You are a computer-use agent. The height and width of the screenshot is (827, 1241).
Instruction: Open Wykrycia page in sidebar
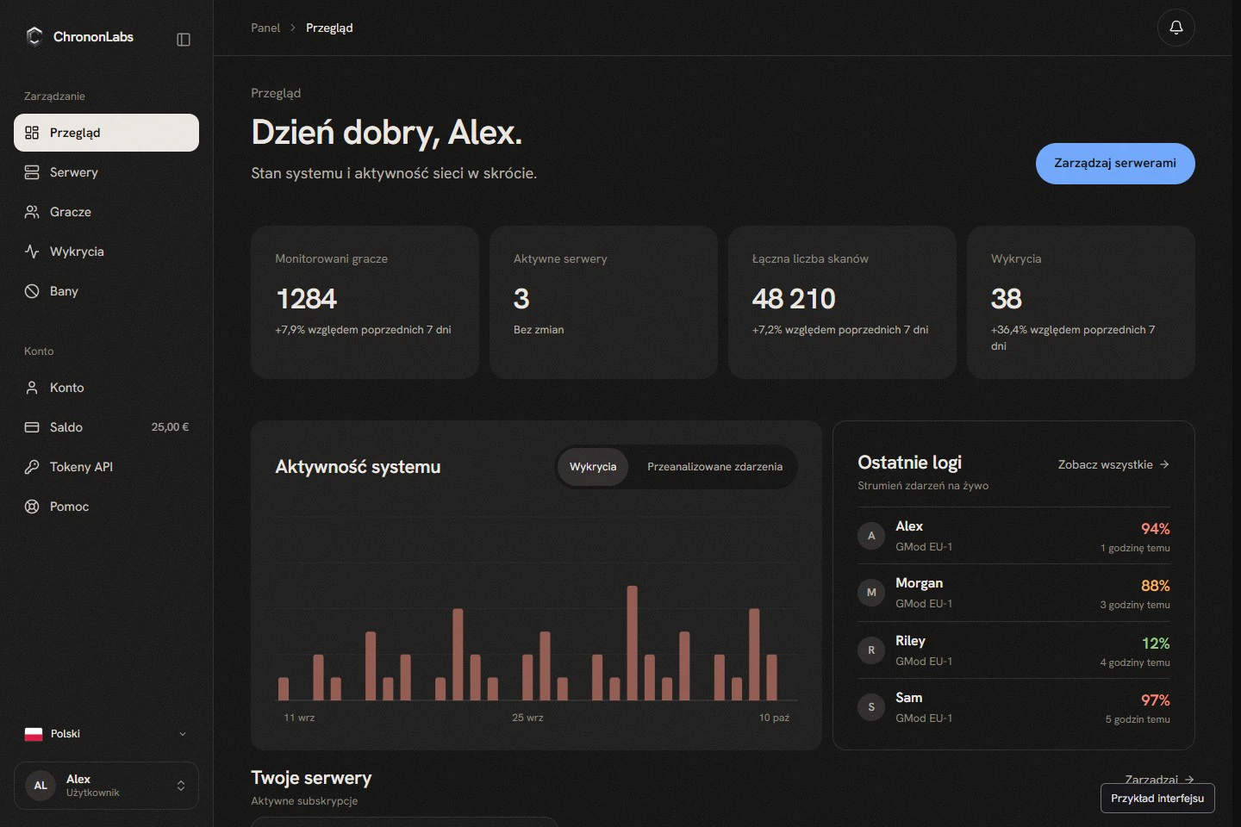coord(107,252)
